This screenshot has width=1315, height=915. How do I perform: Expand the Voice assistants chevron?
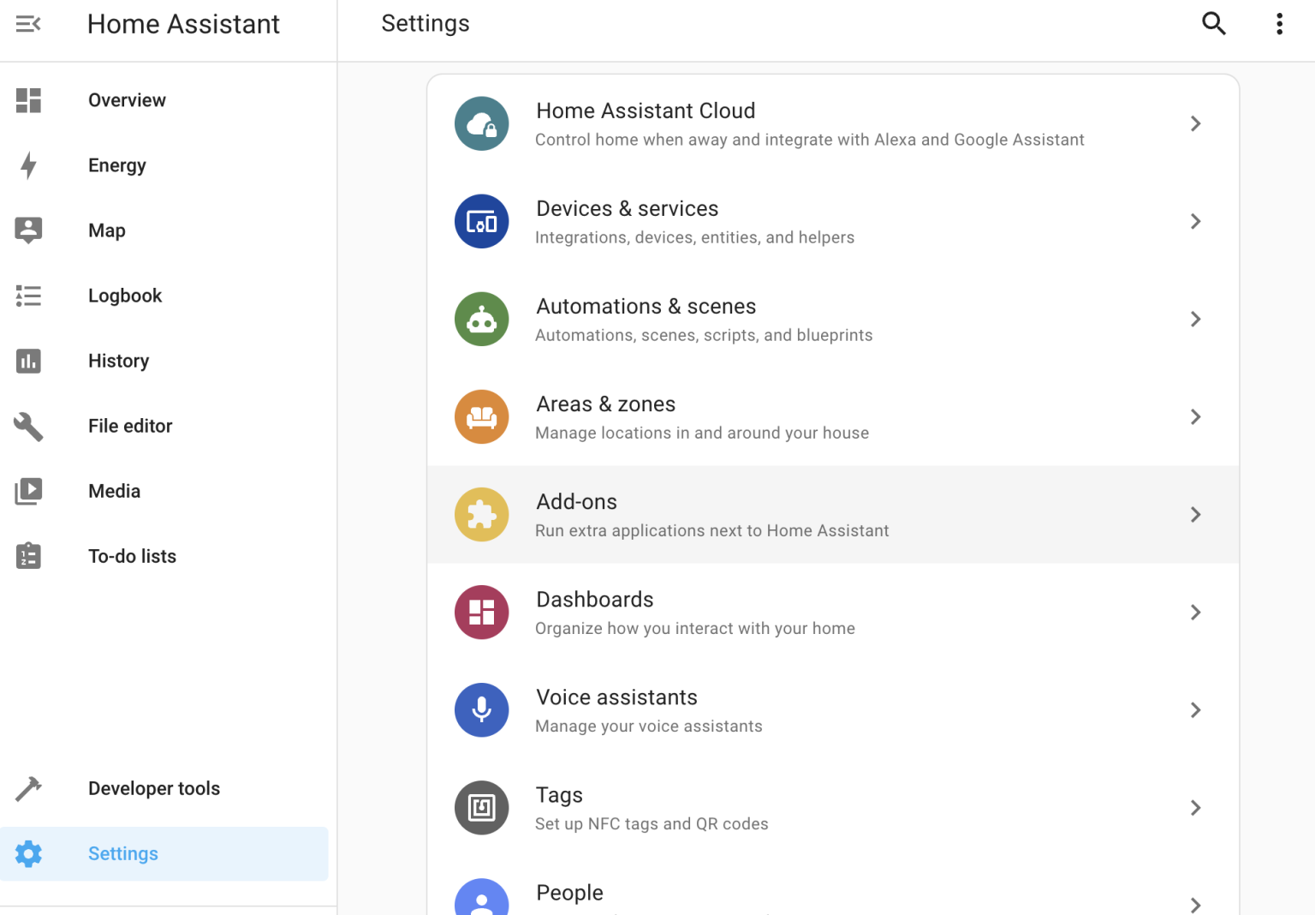click(1195, 709)
